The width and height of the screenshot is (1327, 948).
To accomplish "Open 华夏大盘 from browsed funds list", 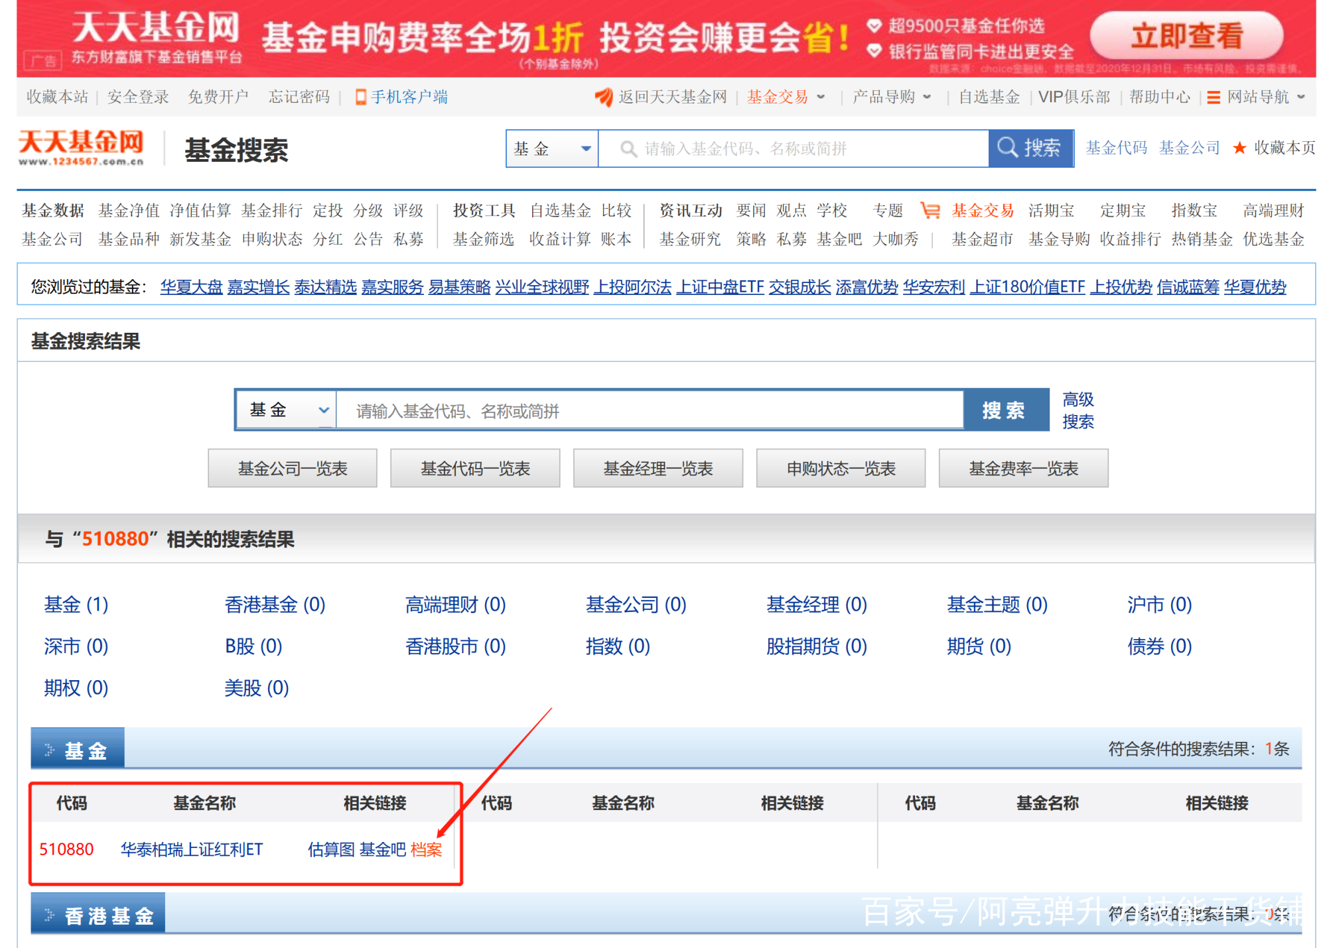I will [191, 287].
